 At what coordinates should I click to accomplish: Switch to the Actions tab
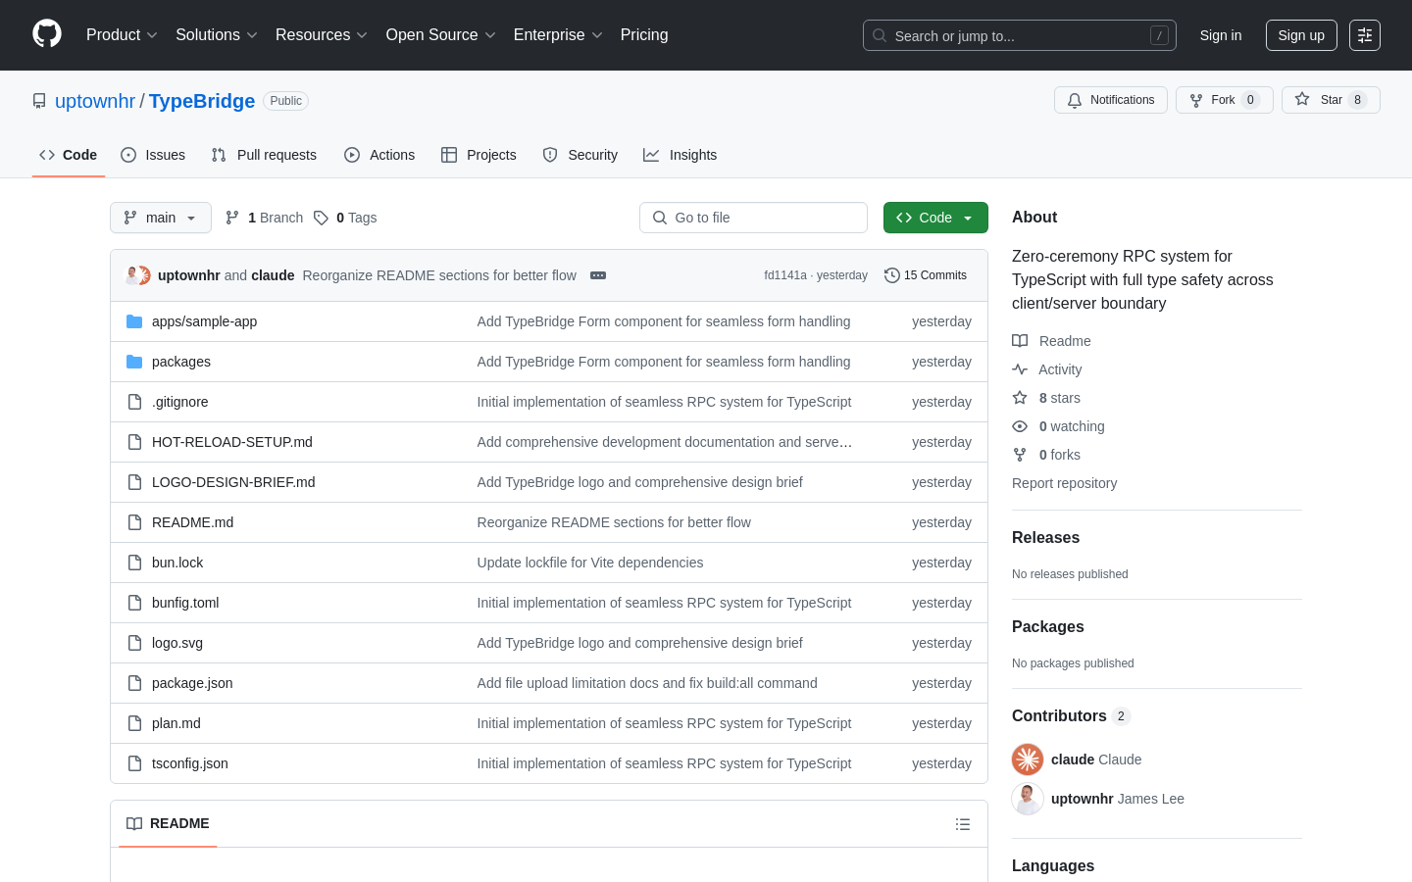[x=379, y=155]
